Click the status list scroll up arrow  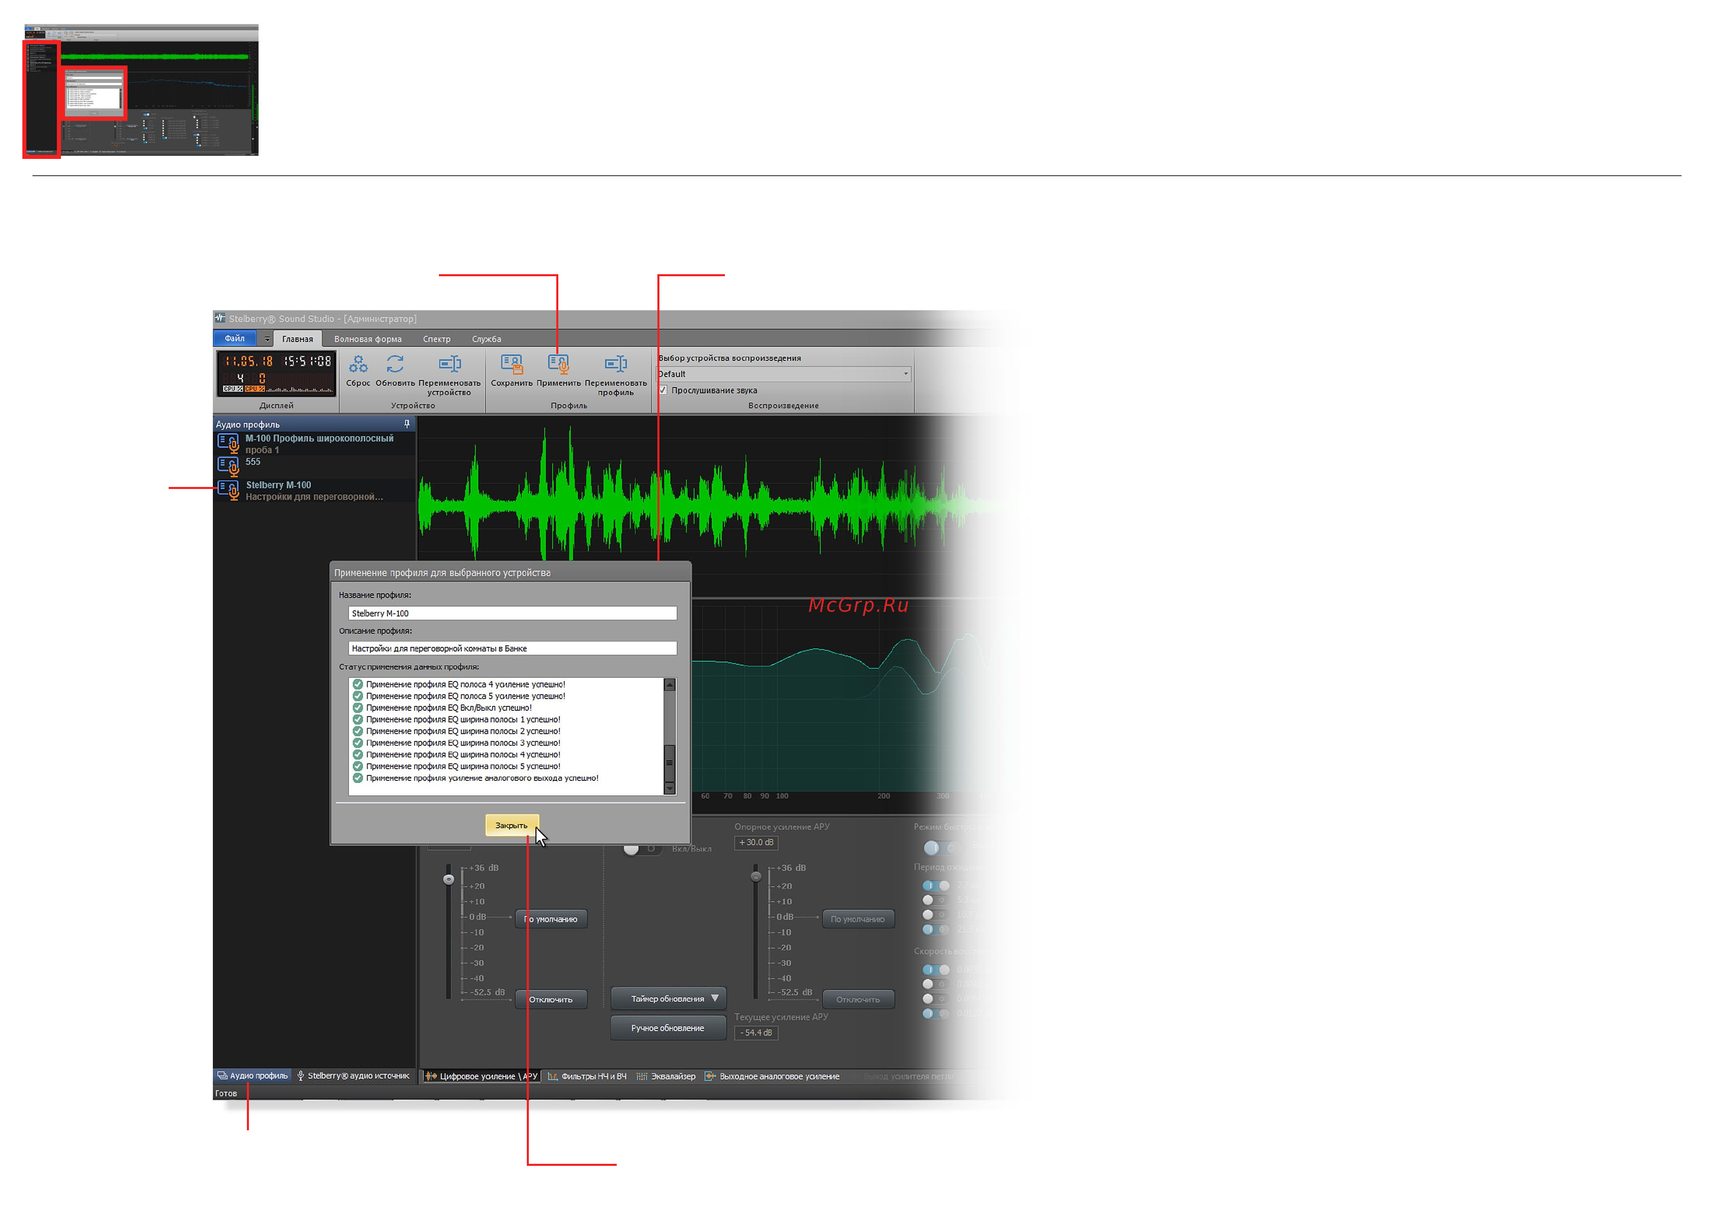pyautogui.click(x=669, y=684)
